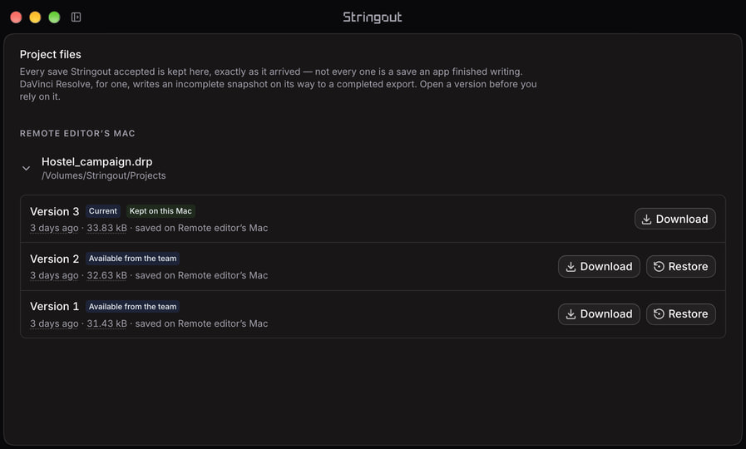Maximize the window with the green button
Screen dimensions: 746x449
click(x=54, y=17)
